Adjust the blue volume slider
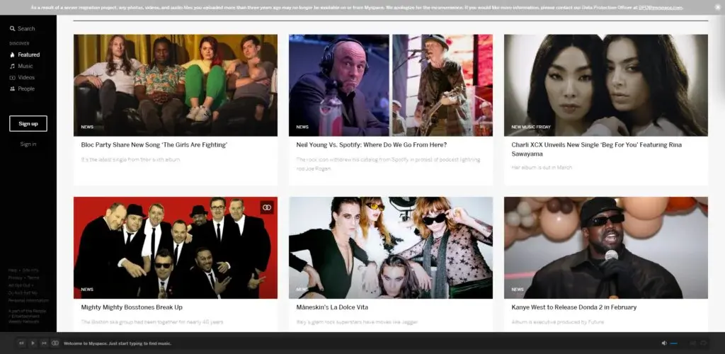 pyautogui.click(x=674, y=343)
